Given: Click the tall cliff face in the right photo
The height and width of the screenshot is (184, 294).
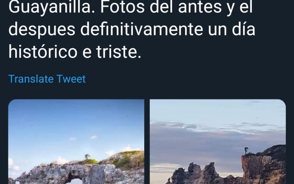Looking at the screenshot, I should click(262, 169).
